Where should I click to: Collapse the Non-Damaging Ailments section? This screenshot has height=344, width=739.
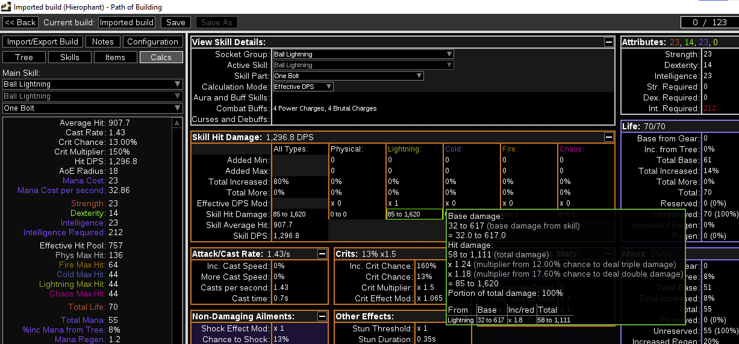click(x=322, y=316)
